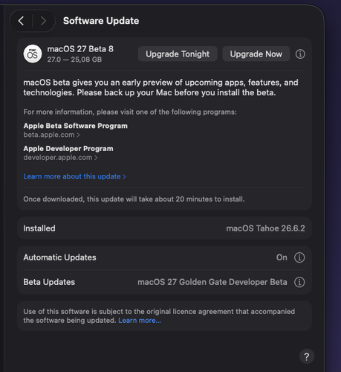The image size is (341, 372).
Task: Open help with the question mark button
Action: click(307, 356)
